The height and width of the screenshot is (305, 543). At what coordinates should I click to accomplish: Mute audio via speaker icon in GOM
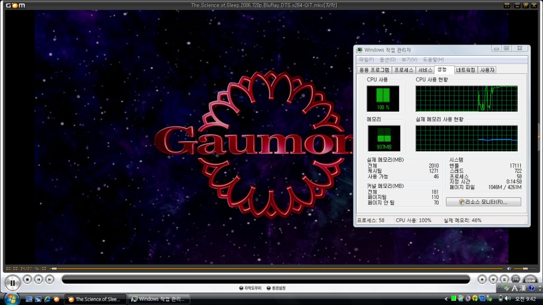[x=509, y=268]
